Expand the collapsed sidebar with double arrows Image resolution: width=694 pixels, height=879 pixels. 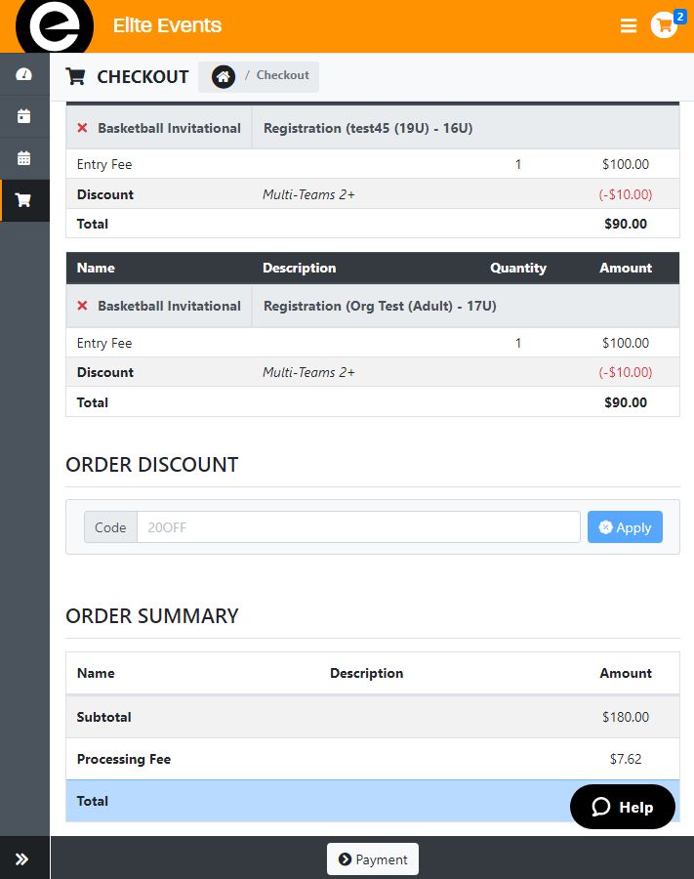pyautogui.click(x=23, y=857)
